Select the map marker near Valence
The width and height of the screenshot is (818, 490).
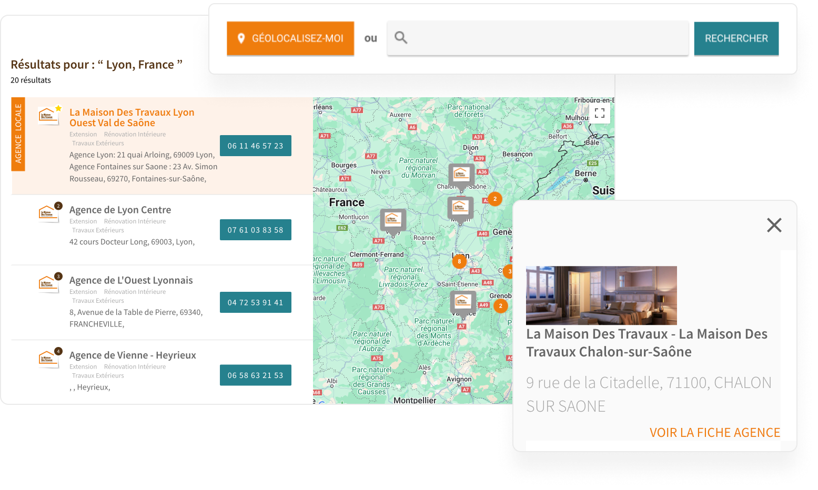[463, 303]
